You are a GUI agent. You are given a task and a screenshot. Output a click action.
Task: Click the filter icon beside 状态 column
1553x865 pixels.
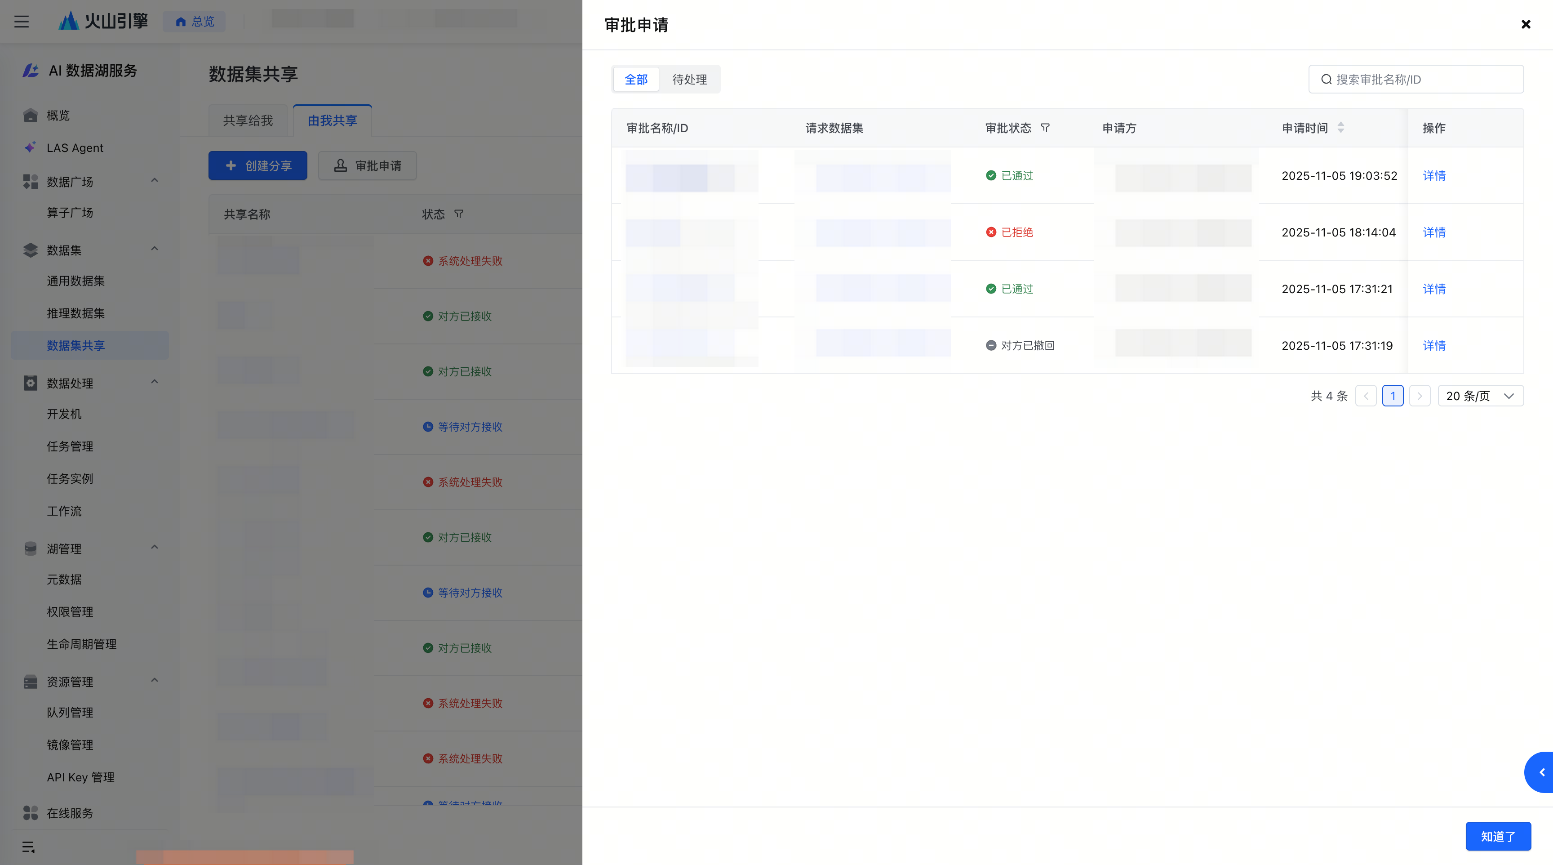click(459, 214)
